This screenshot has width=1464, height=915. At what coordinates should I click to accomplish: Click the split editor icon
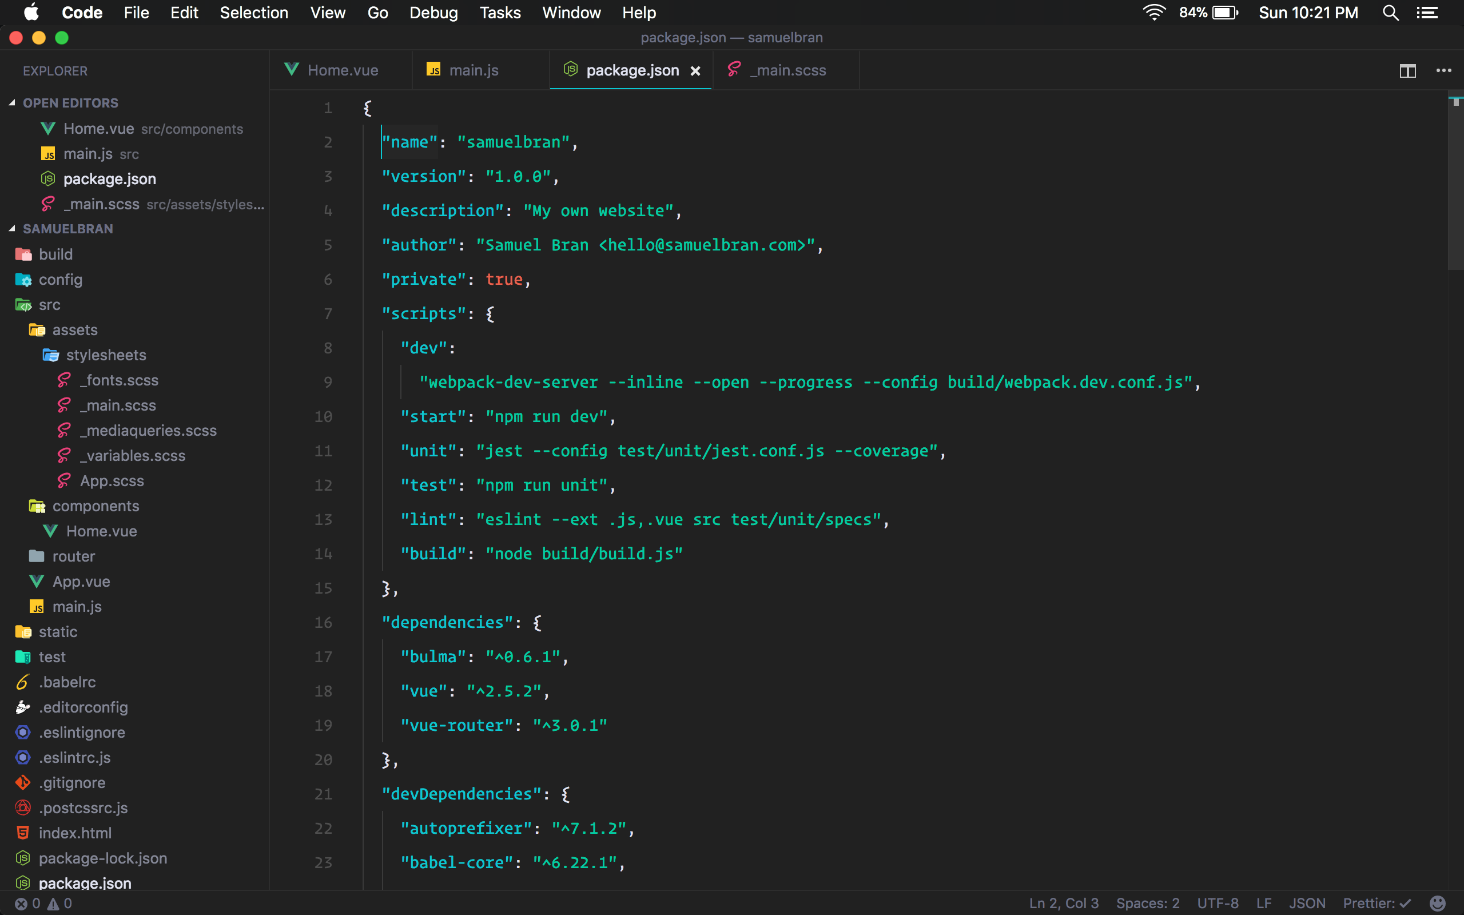[x=1407, y=71]
